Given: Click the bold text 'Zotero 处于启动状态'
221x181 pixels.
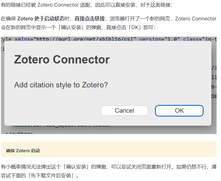Looking at the screenshot, I should coord(41,18).
